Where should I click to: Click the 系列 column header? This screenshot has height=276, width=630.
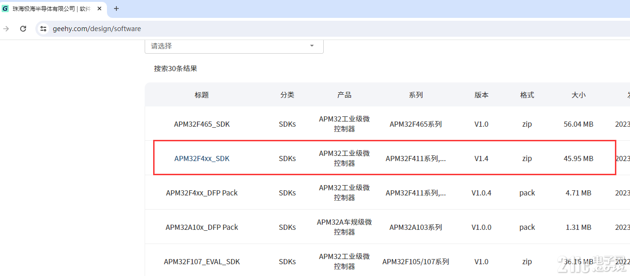point(416,95)
